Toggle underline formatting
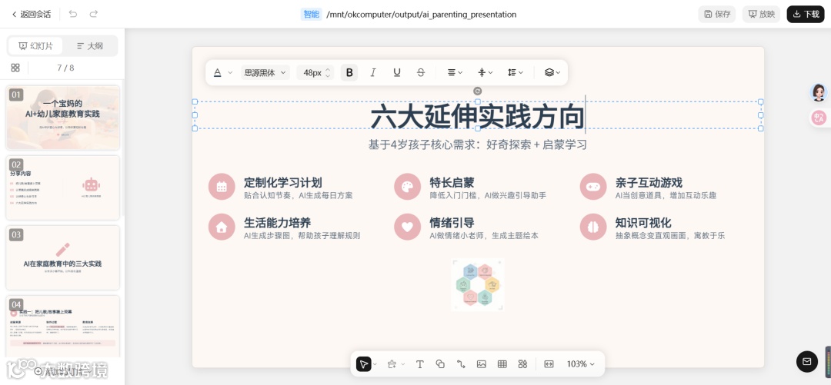This screenshot has width=831, height=385. pos(397,72)
